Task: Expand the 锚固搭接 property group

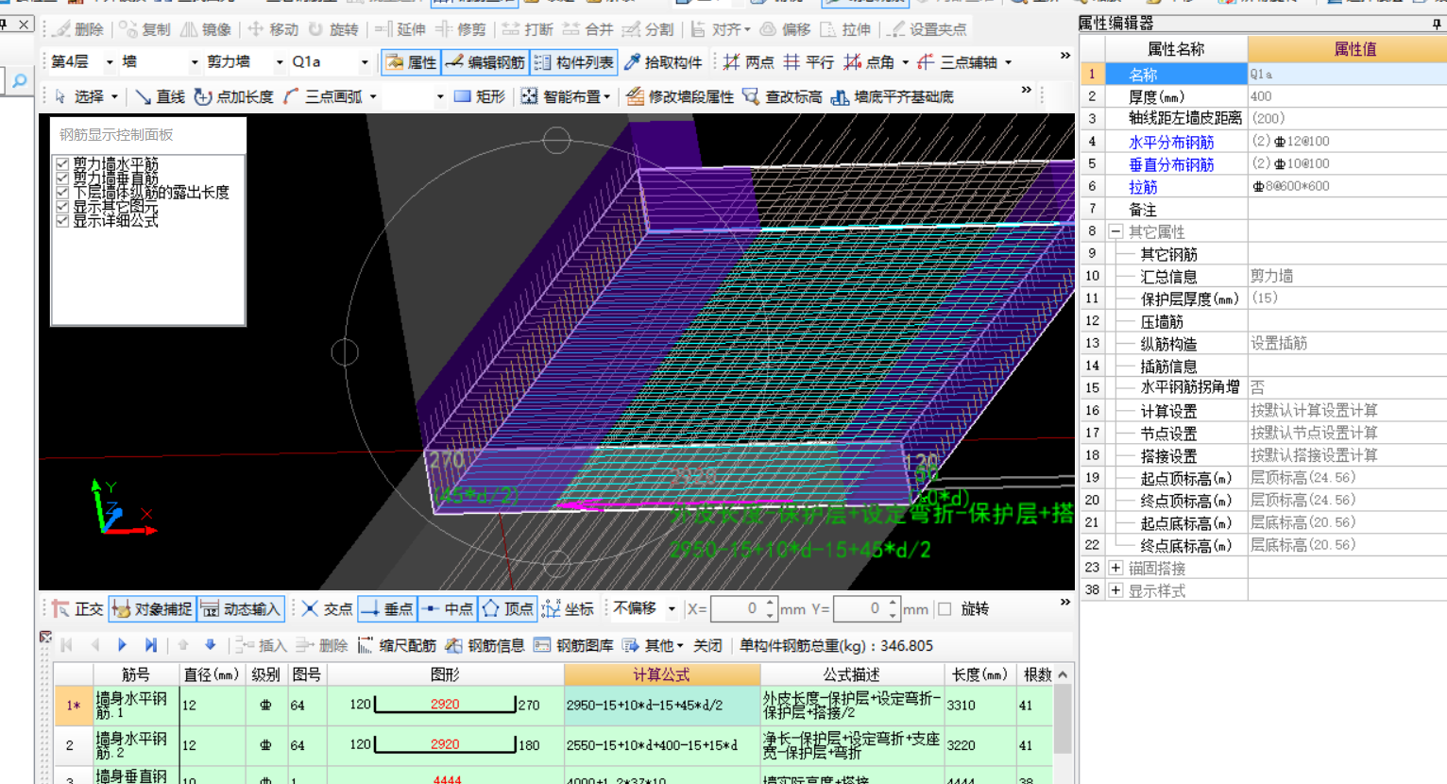Action: (x=1115, y=568)
